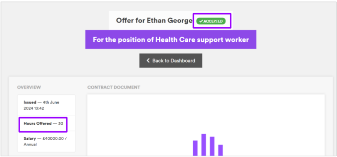Select the Hours Offered label
Screen dimensions: 337x157
click(38, 124)
